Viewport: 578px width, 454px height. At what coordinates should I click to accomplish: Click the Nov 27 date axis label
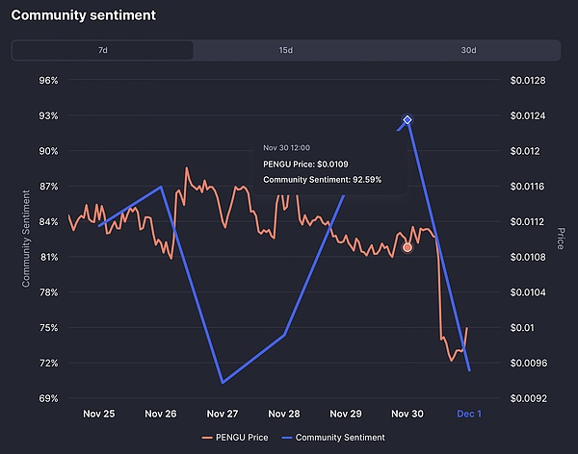coord(222,414)
